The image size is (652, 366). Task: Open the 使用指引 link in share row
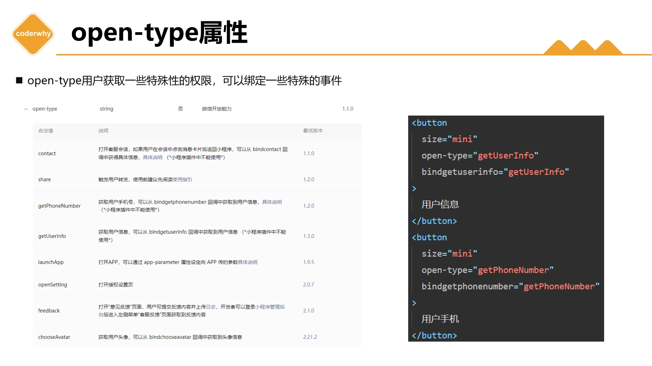(x=182, y=180)
